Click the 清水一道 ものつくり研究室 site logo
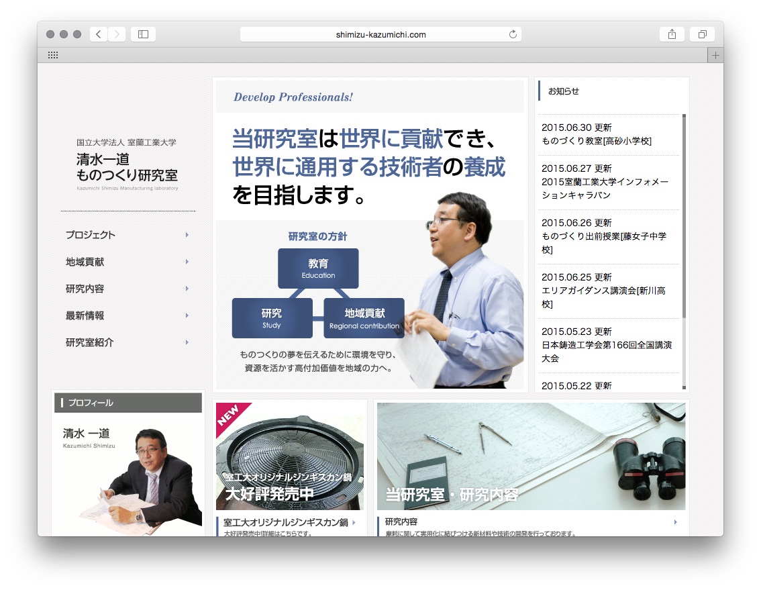The height and width of the screenshot is (590, 761). point(127,168)
